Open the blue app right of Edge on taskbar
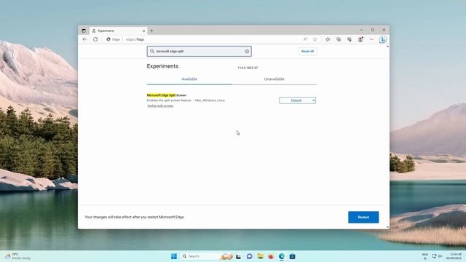 pyautogui.click(x=292, y=256)
